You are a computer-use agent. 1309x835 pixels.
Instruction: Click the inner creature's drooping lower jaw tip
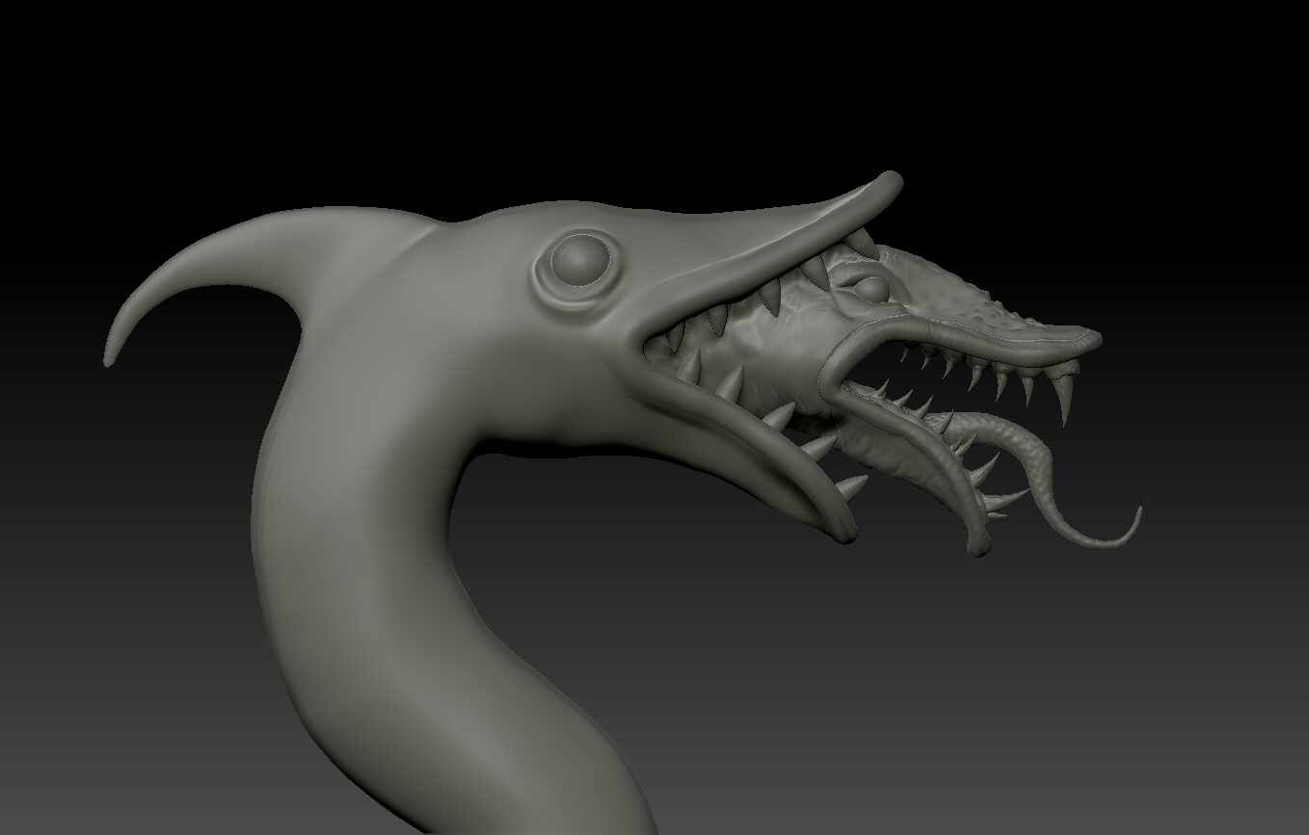[x=977, y=544]
